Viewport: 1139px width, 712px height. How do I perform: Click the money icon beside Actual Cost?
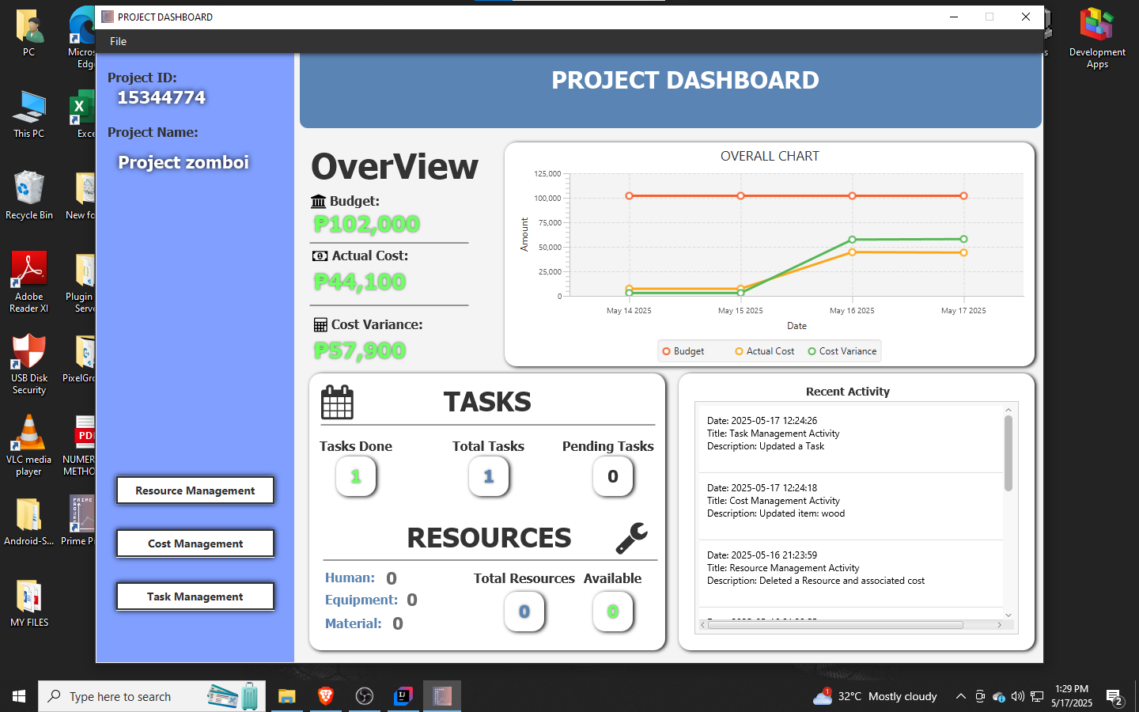click(320, 256)
